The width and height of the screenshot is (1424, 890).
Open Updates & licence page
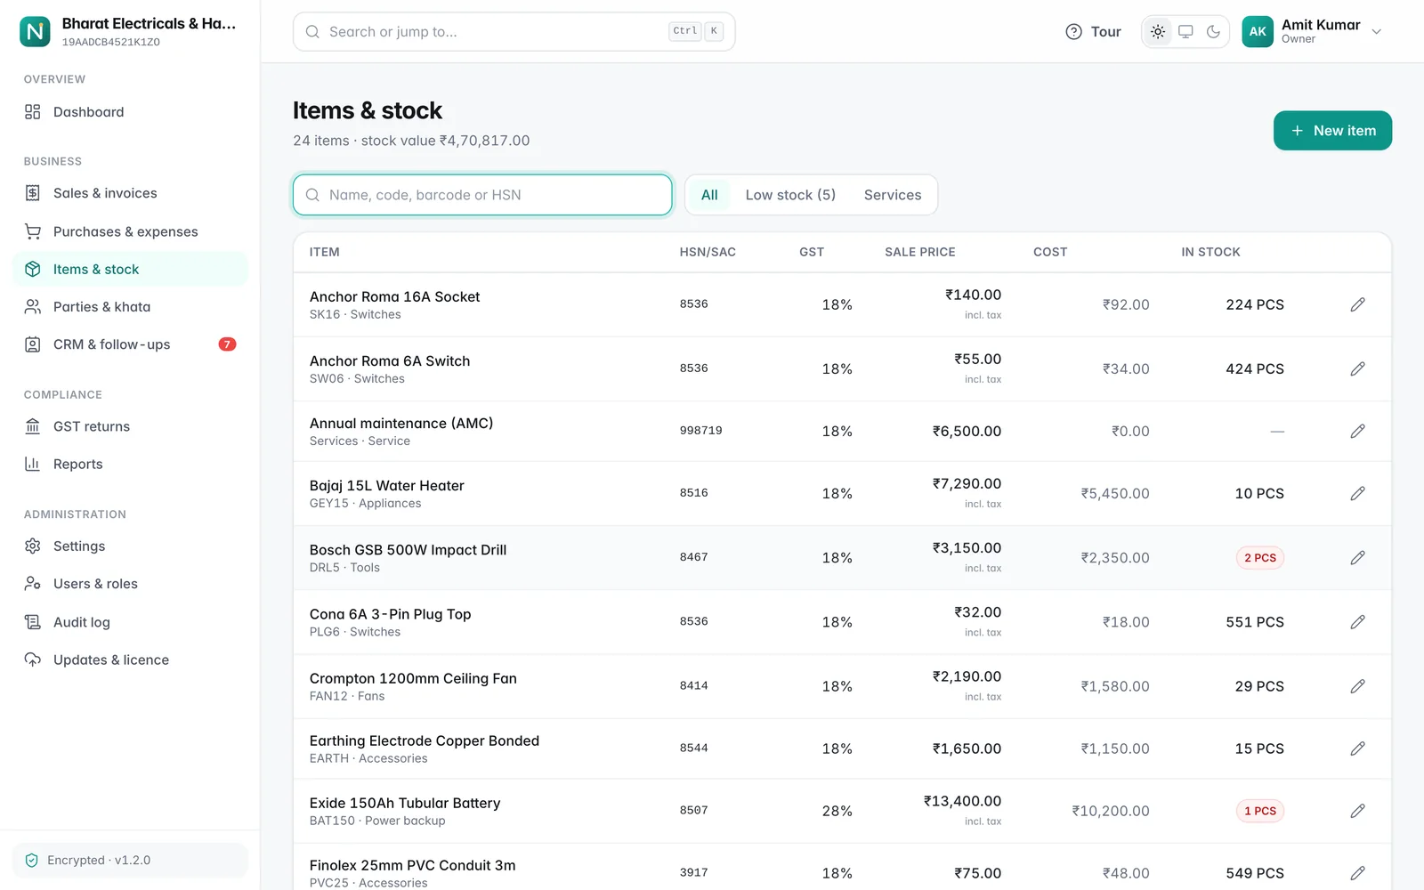tap(130, 659)
